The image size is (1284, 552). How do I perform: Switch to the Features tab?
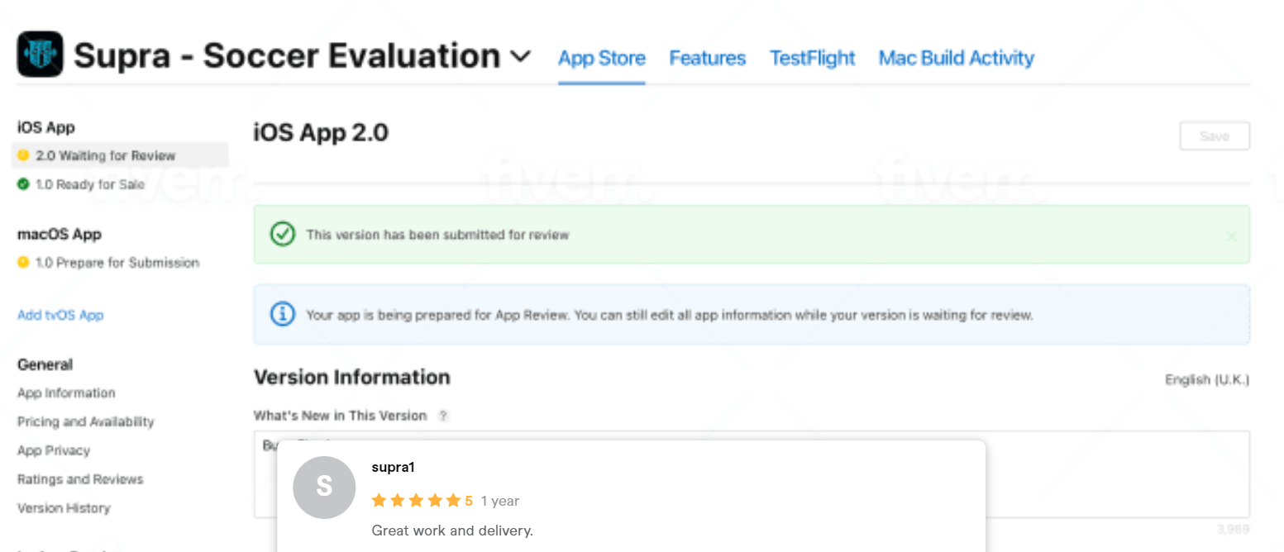tap(707, 59)
